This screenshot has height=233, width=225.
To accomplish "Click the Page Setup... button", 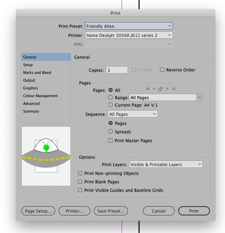I will point(38,211).
